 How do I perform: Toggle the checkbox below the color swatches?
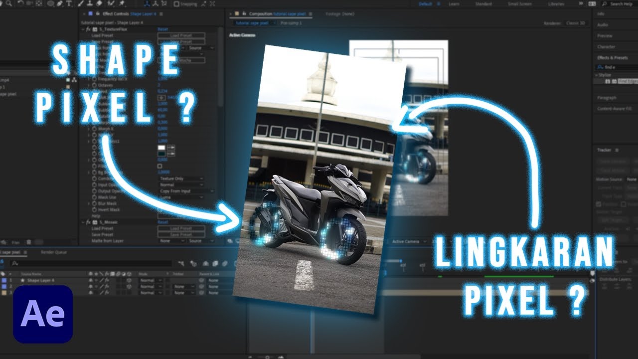(x=159, y=166)
